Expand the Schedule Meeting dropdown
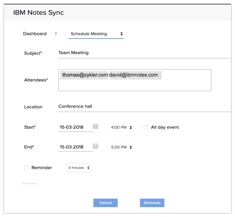This screenshot has width=235, height=217. 96,34
